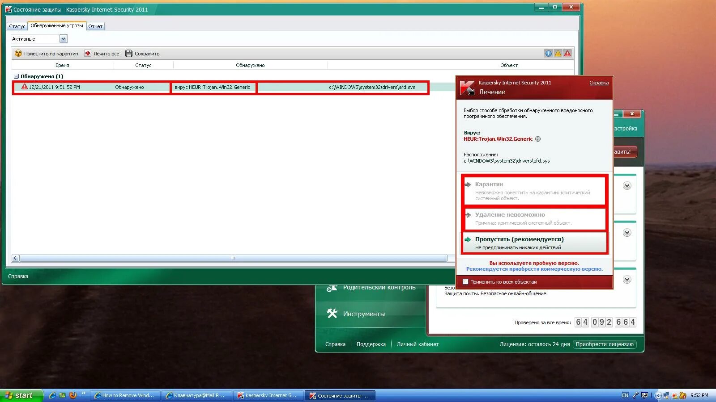Image resolution: width=716 pixels, height=402 pixels.
Task: Sort by Объект column header
Action: point(509,65)
